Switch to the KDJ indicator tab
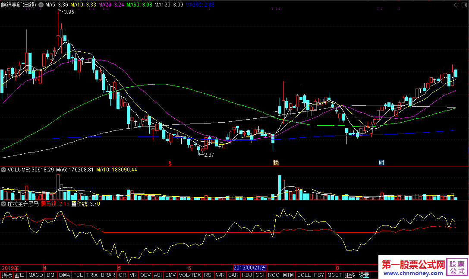 coord(247,275)
